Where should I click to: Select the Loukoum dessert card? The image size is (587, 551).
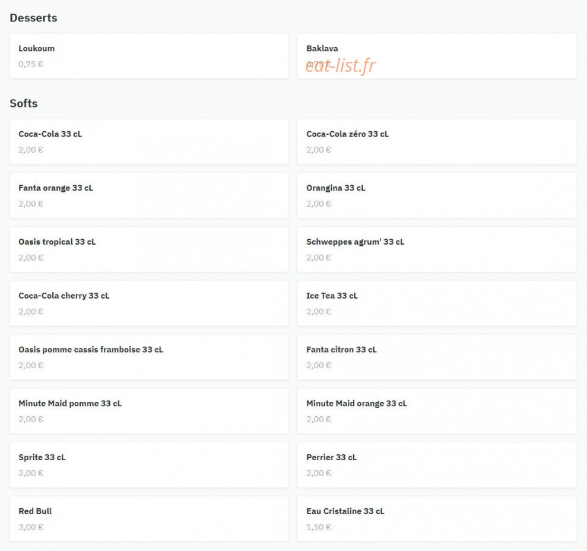click(x=149, y=56)
